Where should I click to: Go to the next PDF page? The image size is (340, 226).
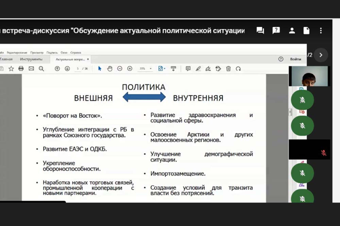pos(67,69)
